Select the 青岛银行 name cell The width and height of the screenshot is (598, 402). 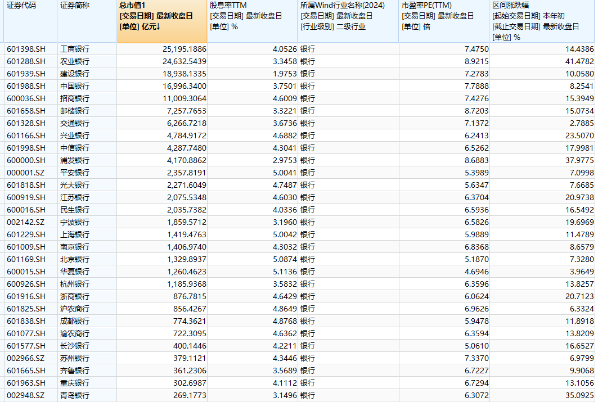coord(75,395)
